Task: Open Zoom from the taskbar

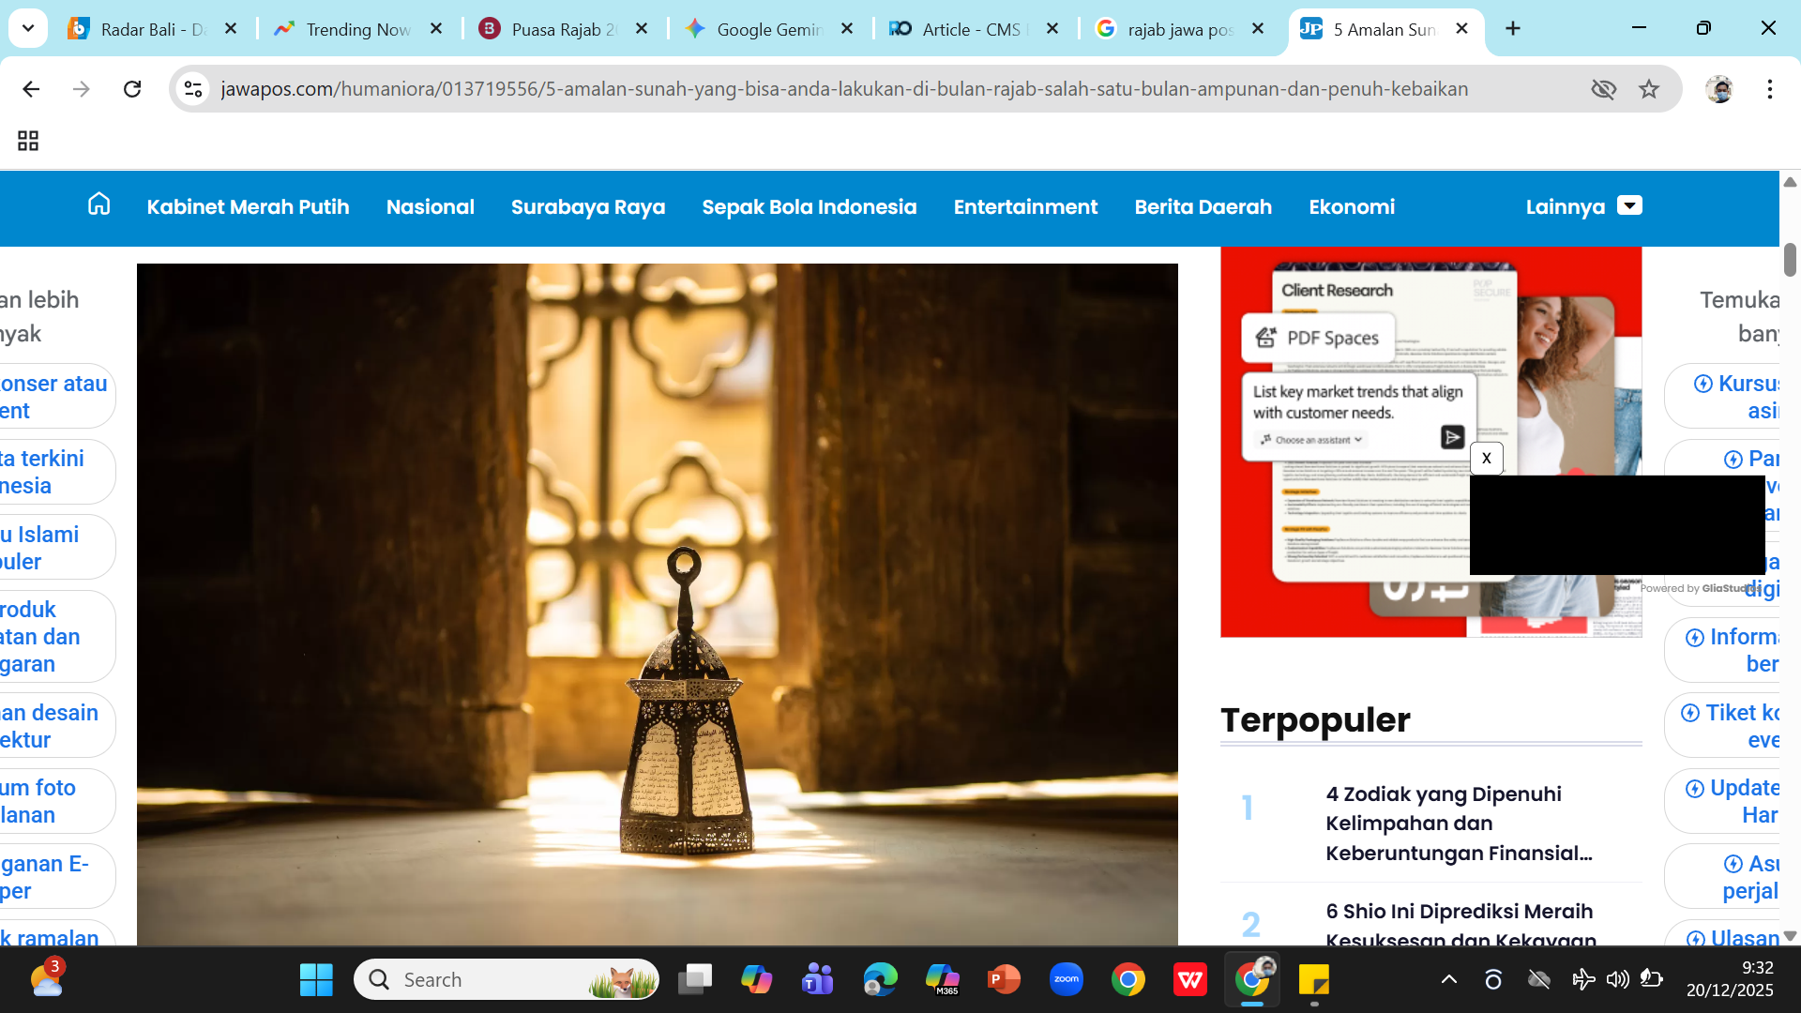Action: coord(1067,979)
